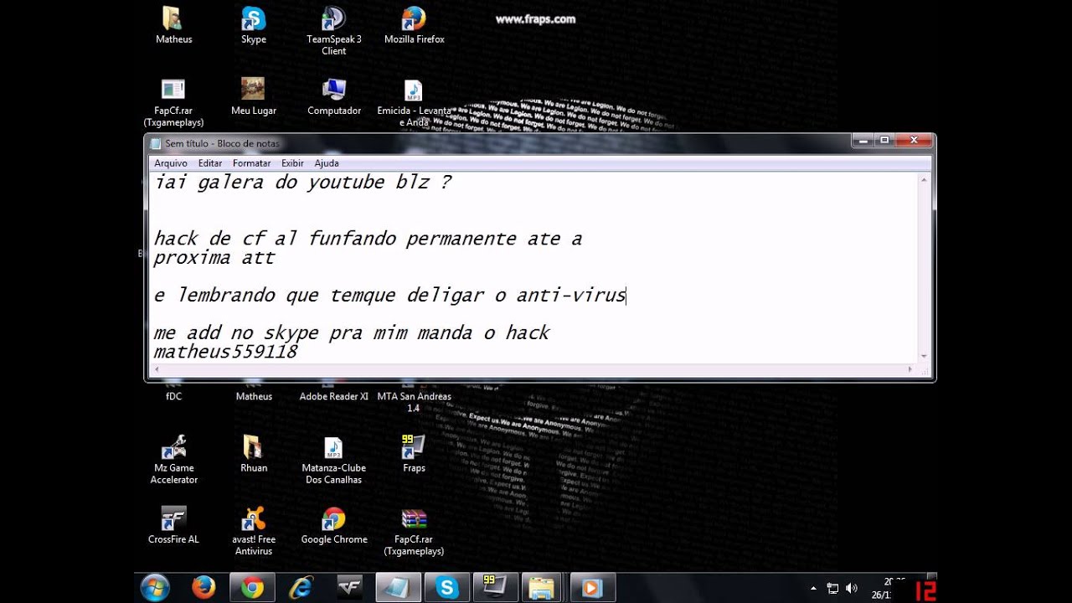Select the fDC desktop label
The width and height of the screenshot is (1072, 603).
tap(173, 397)
